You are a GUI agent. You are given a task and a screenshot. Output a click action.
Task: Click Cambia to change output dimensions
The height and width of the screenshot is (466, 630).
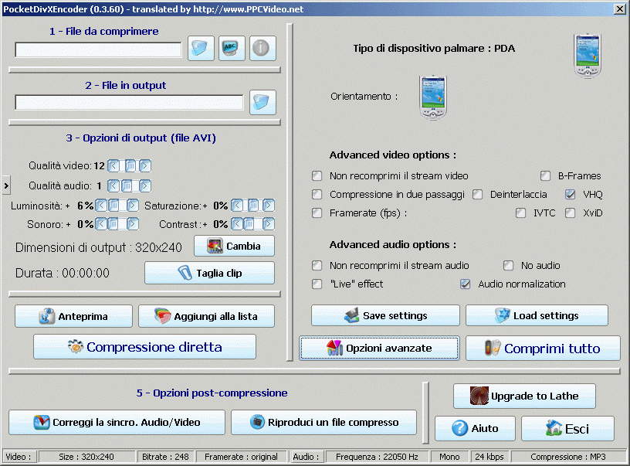point(234,247)
